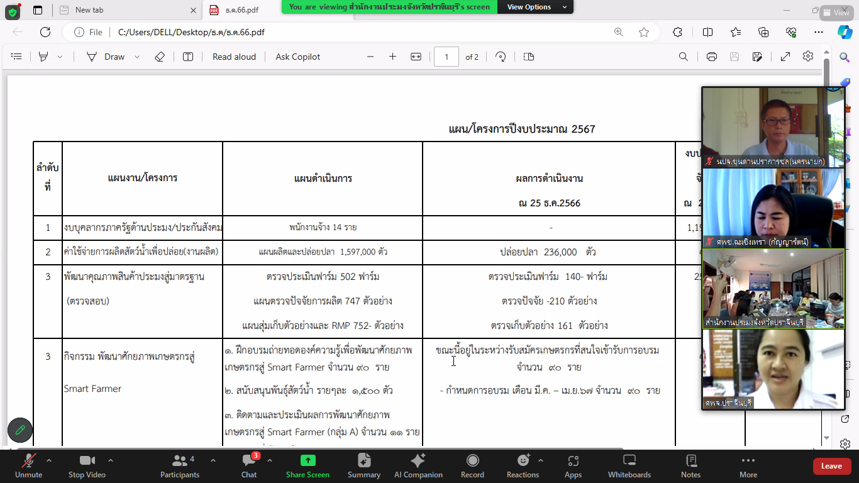Open PDF toolbar settings gear

pos(808,57)
